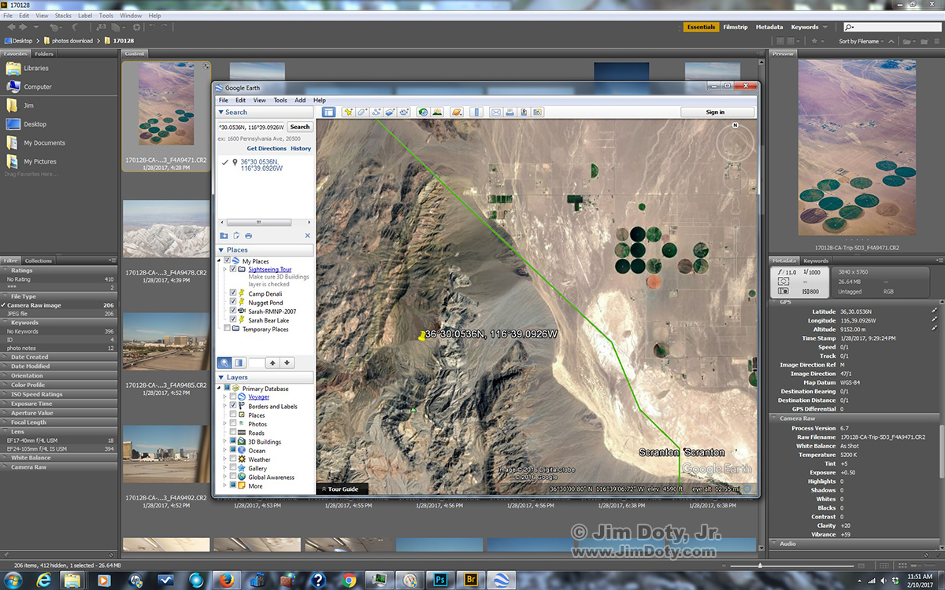This screenshot has height=590, width=945.
Task: Copy search results to My Places folder icon
Action: [224, 235]
